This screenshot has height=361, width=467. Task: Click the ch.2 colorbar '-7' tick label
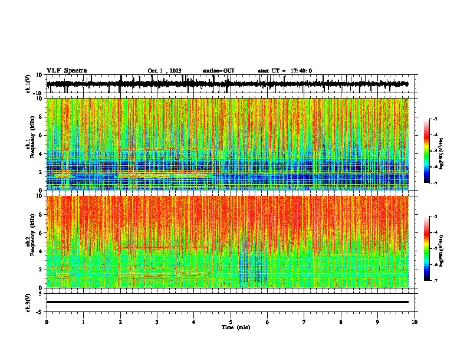click(435, 280)
